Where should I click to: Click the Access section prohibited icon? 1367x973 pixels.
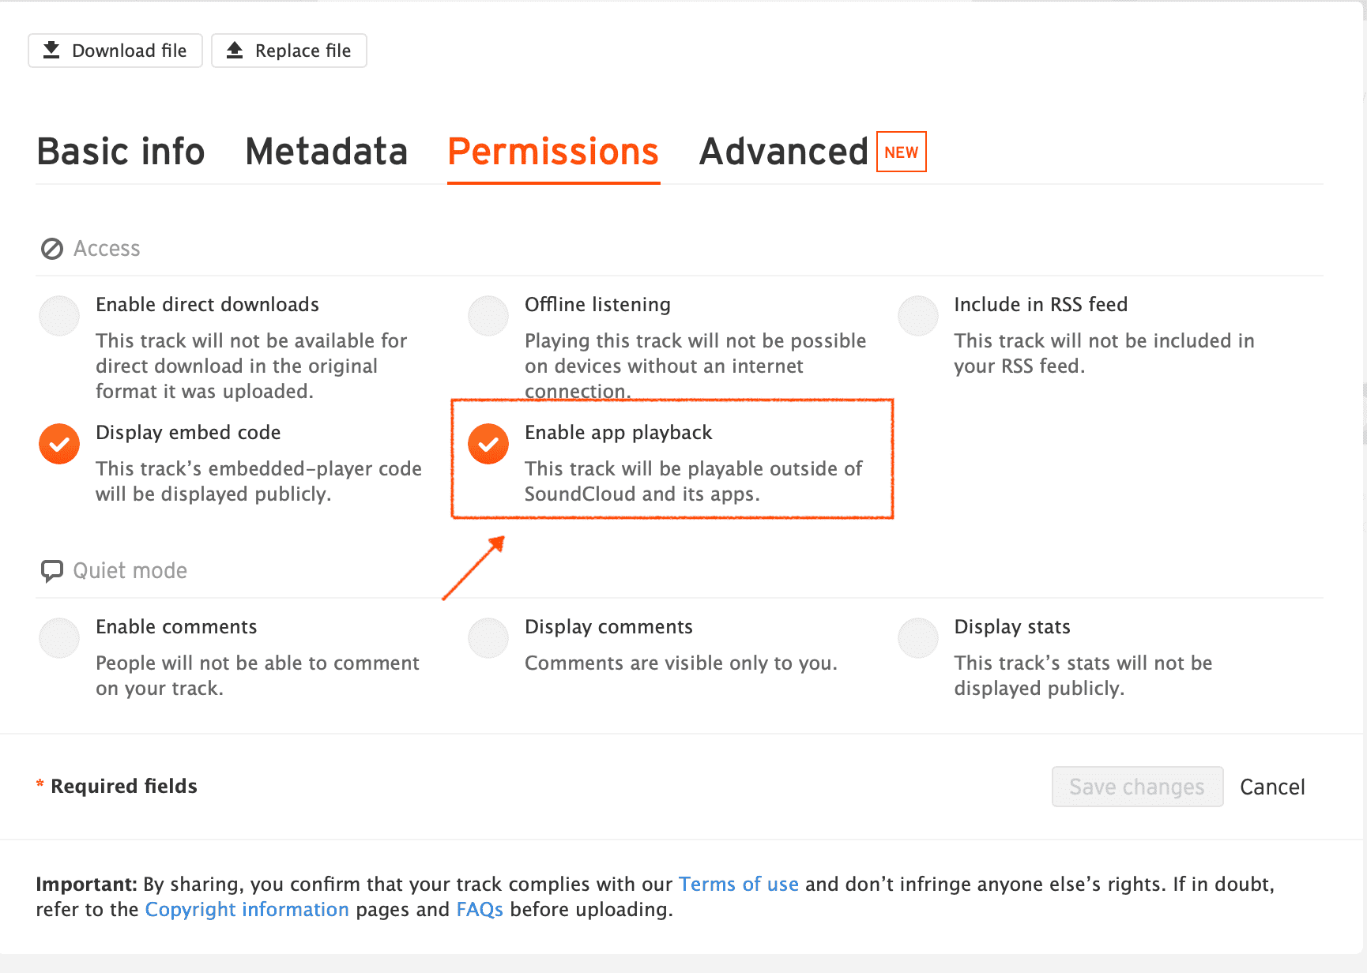tap(52, 249)
